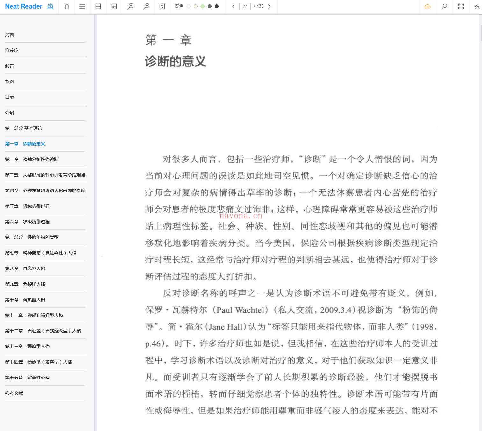This screenshot has width=482, height=431.
Task: Click the orange cloud sync icon
Action: pos(428,6)
